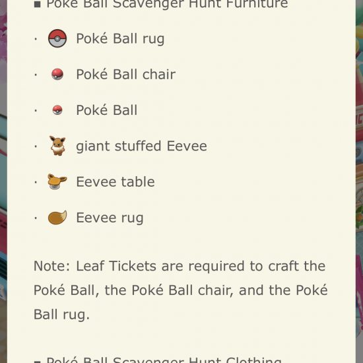Tap the Scavenger Hunt Clothing heading
Screen dimensions: 363x363
pos(164,359)
